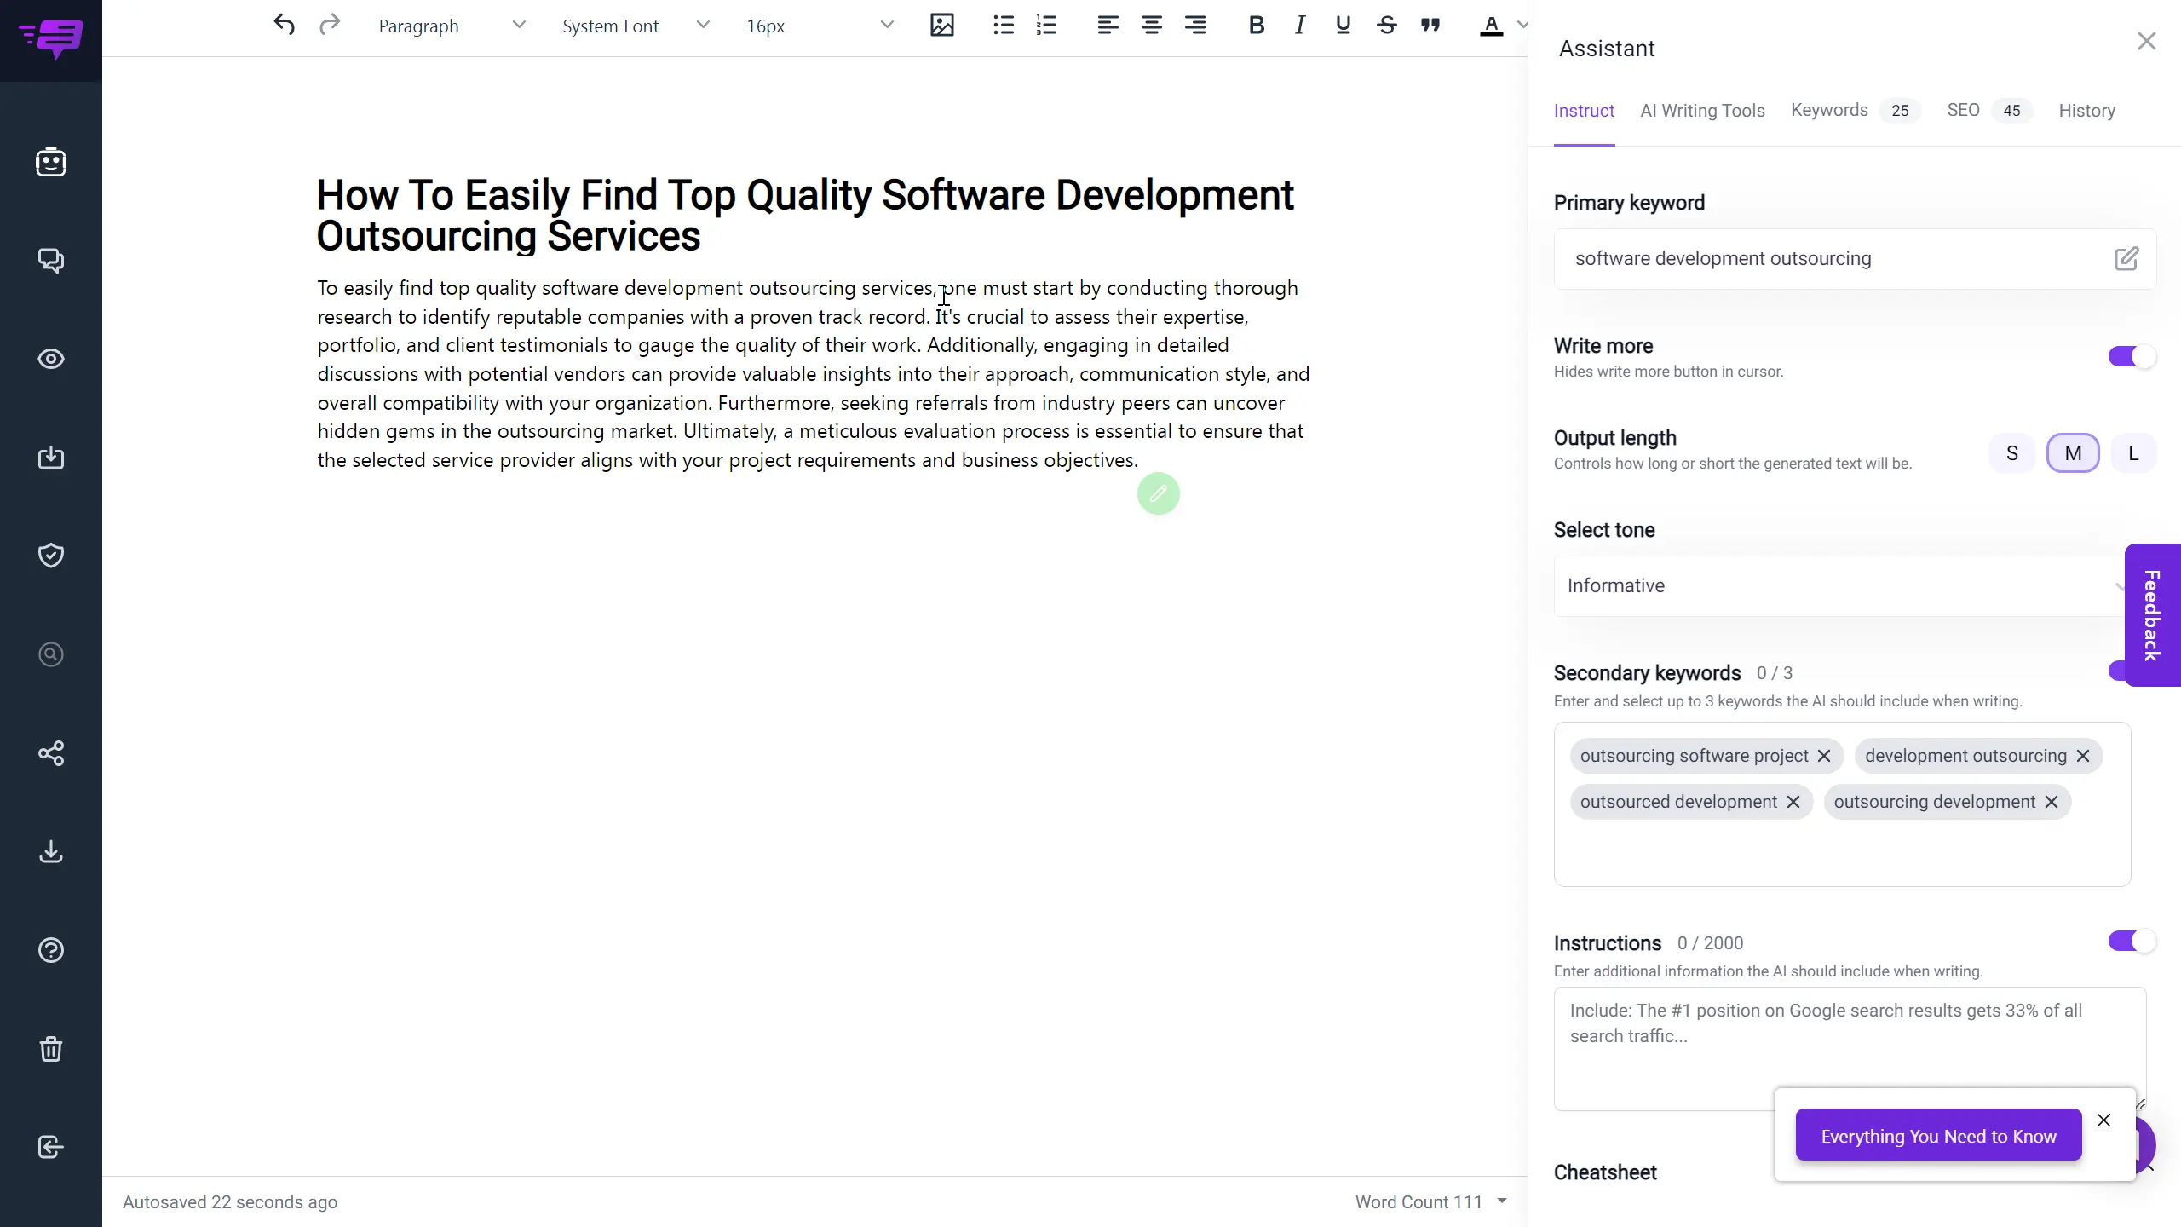2181x1227 pixels.
Task: Switch to the AI Writing Tools tab
Action: 1702,111
